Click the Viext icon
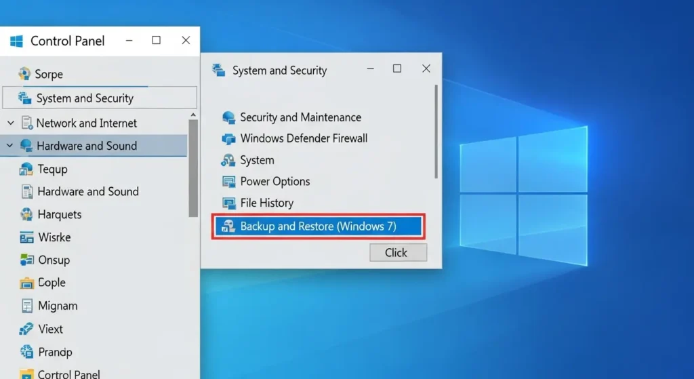This screenshot has width=694, height=379. tap(26, 329)
